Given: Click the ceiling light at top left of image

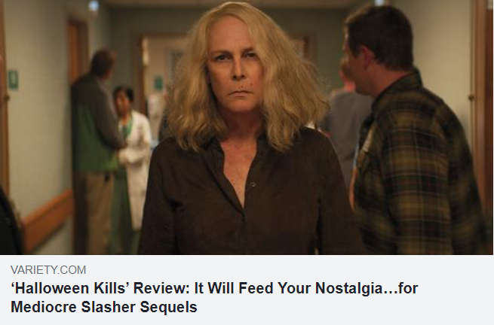Looking at the screenshot, I should [x=94, y=5].
